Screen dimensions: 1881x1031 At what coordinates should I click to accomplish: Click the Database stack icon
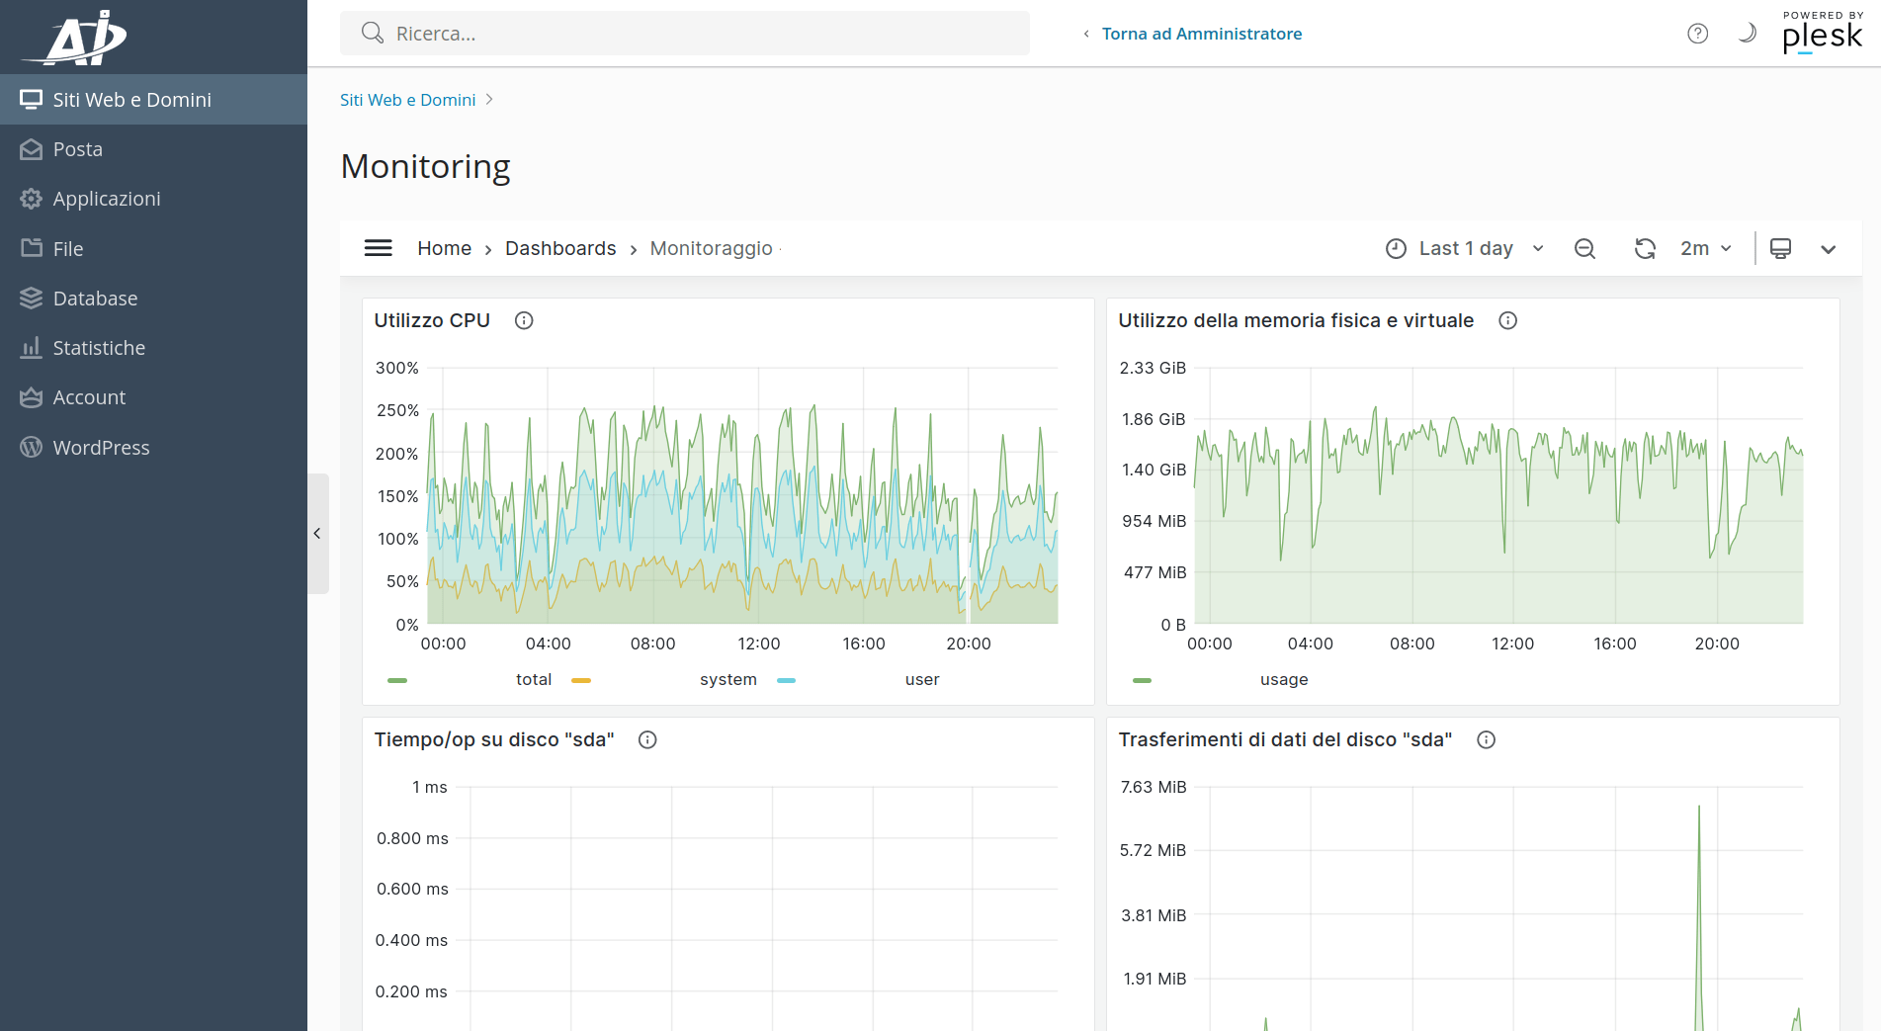32,298
